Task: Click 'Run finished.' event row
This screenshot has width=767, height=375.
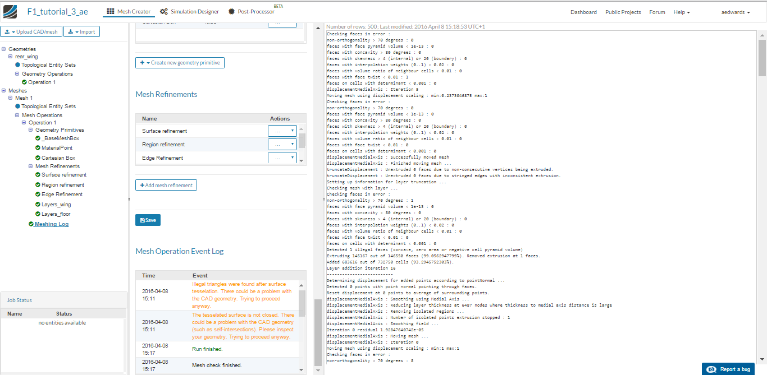Action: coord(217,349)
